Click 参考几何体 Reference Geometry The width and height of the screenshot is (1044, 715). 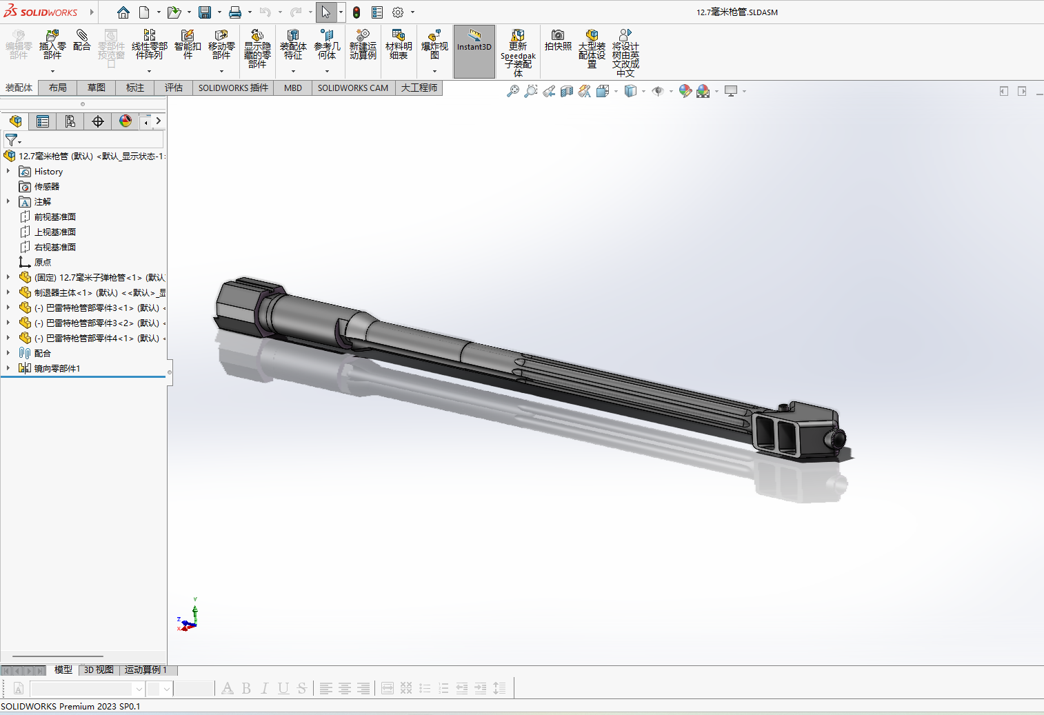pos(327,45)
